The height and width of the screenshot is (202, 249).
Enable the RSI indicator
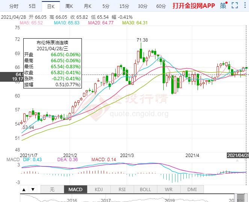point(122,189)
